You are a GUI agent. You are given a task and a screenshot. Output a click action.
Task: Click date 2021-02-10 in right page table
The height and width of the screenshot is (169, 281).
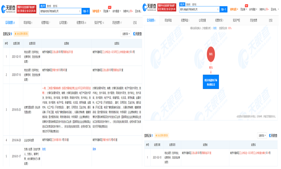[x=157, y=157]
